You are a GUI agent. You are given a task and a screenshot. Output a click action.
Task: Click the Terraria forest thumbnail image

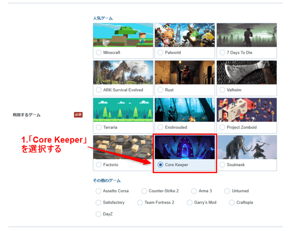pyautogui.click(x=123, y=110)
